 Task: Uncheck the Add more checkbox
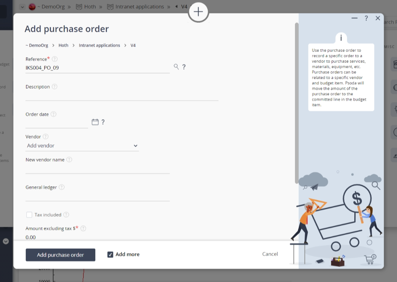[110, 254]
